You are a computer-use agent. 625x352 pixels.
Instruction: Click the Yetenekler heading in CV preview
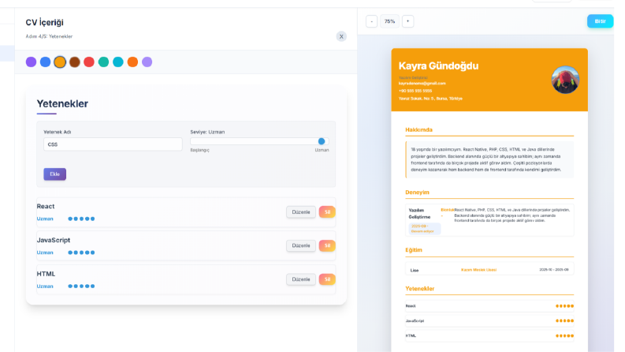click(420, 289)
